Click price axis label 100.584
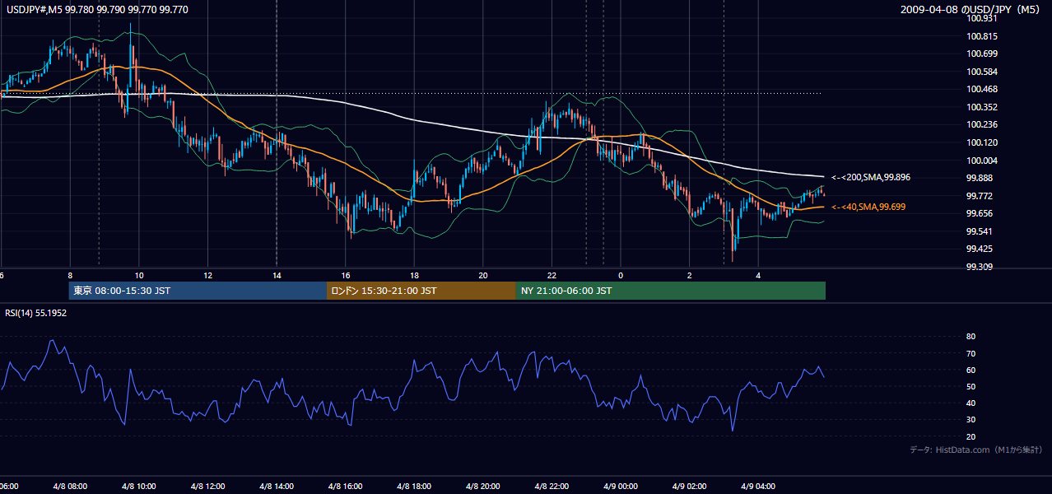The image size is (1052, 494). [982, 72]
